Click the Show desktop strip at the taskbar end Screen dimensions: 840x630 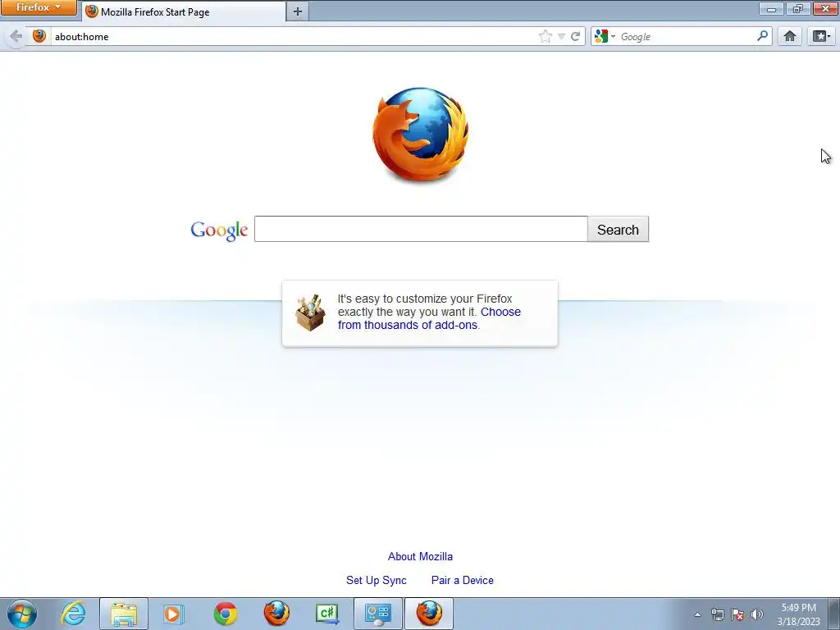[834, 614]
